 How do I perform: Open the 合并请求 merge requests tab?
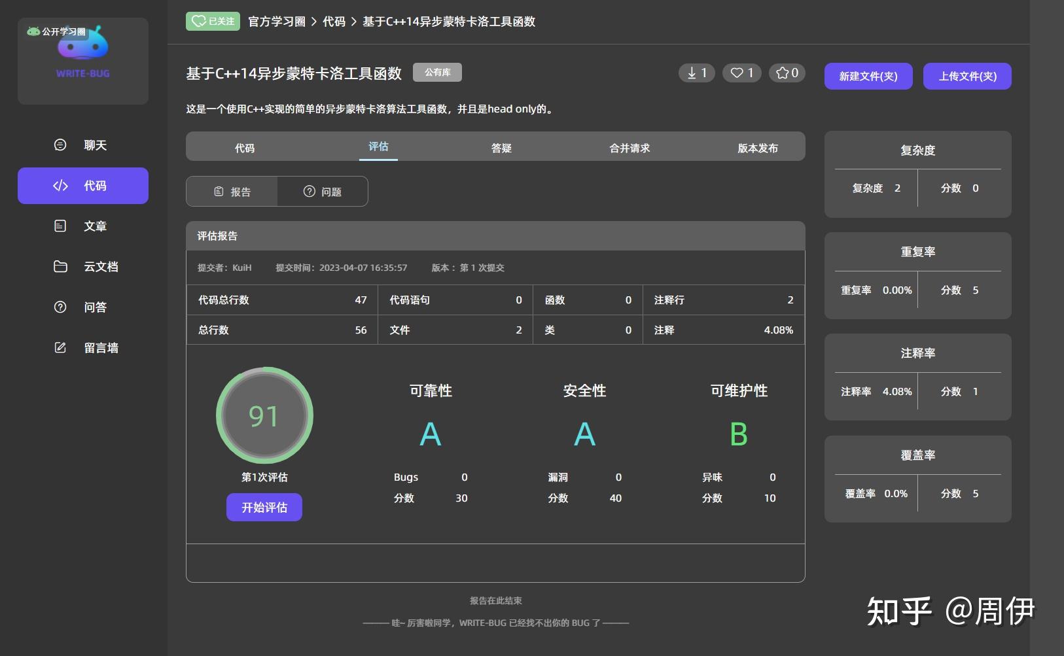tap(629, 147)
